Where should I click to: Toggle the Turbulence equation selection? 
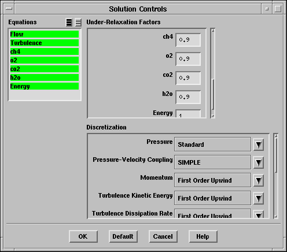pyautogui.click(x=45, y=43)
